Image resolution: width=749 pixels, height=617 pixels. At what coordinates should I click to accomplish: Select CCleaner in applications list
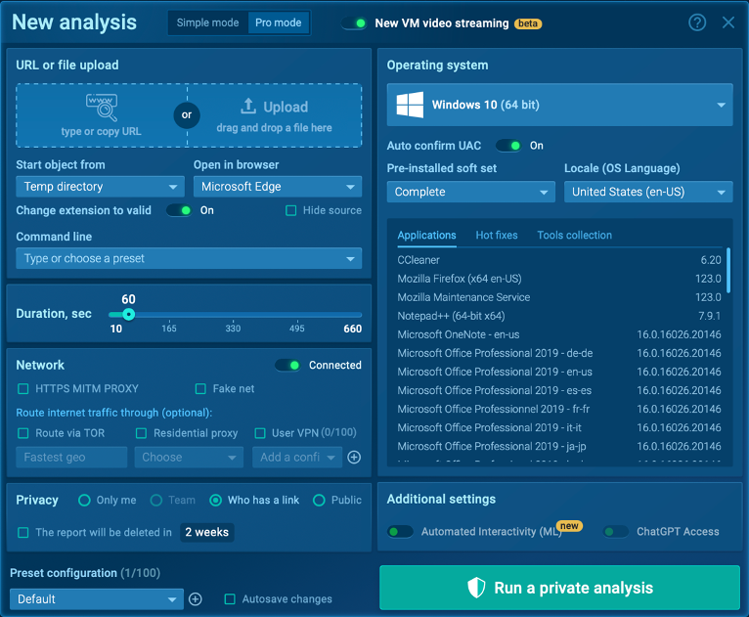[559, 260]
